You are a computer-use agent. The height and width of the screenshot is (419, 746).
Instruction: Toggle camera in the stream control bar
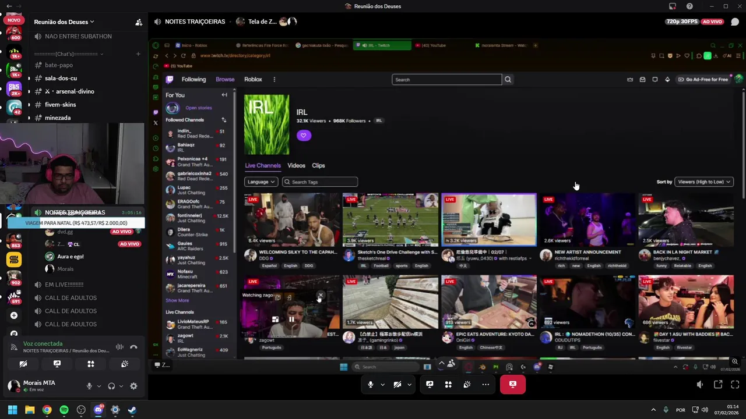point(397,384)
